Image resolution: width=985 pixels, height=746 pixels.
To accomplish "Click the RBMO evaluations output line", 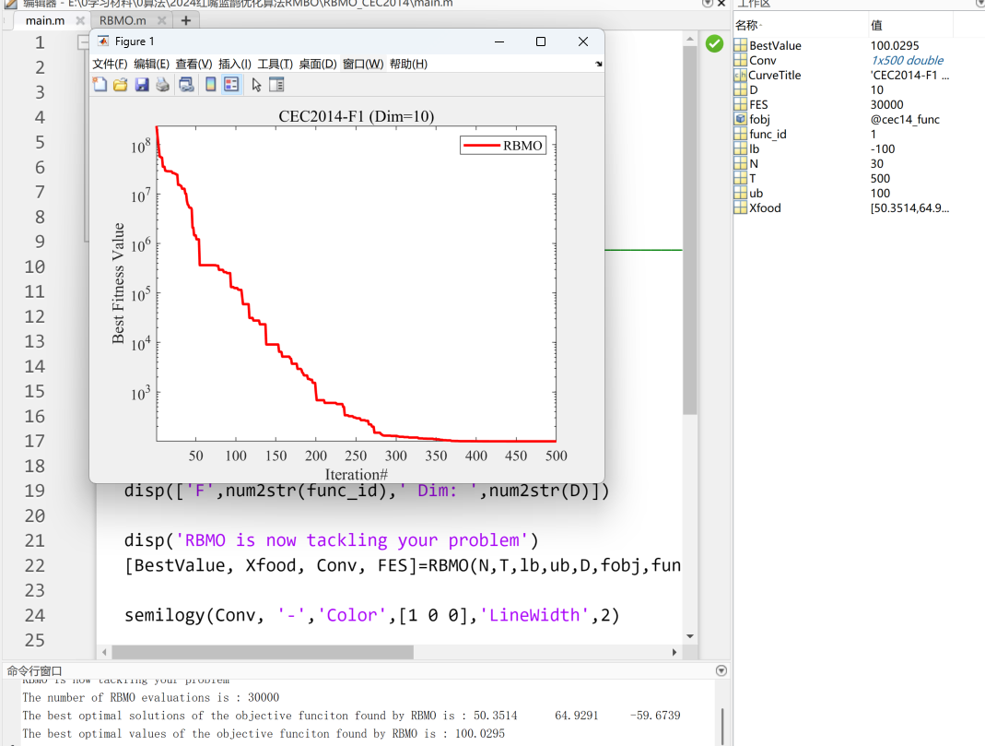I will tap(151, 698).
